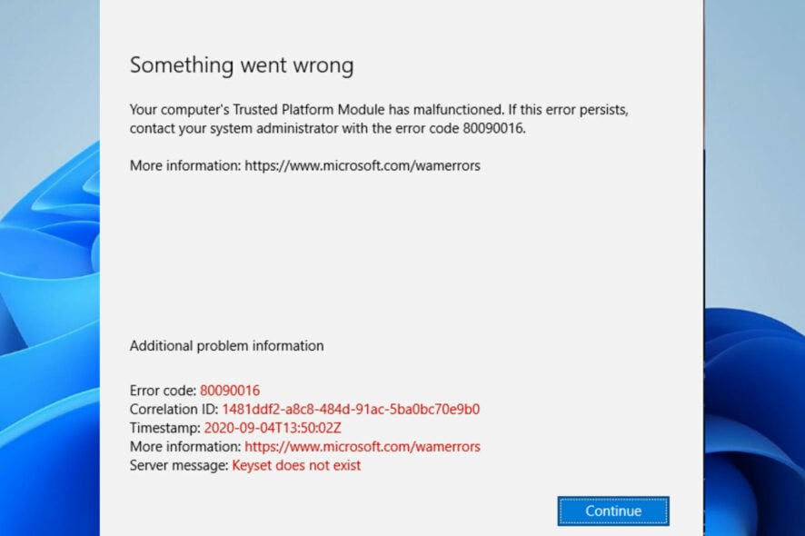Select the Correlation ID value
The width and height of the screenshot is (805, 536).
tap(350, 409)
